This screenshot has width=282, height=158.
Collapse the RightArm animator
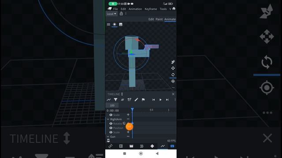[108, 119]
